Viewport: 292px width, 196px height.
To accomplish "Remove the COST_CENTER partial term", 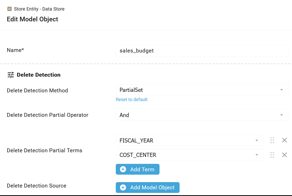I will (284, 155).
